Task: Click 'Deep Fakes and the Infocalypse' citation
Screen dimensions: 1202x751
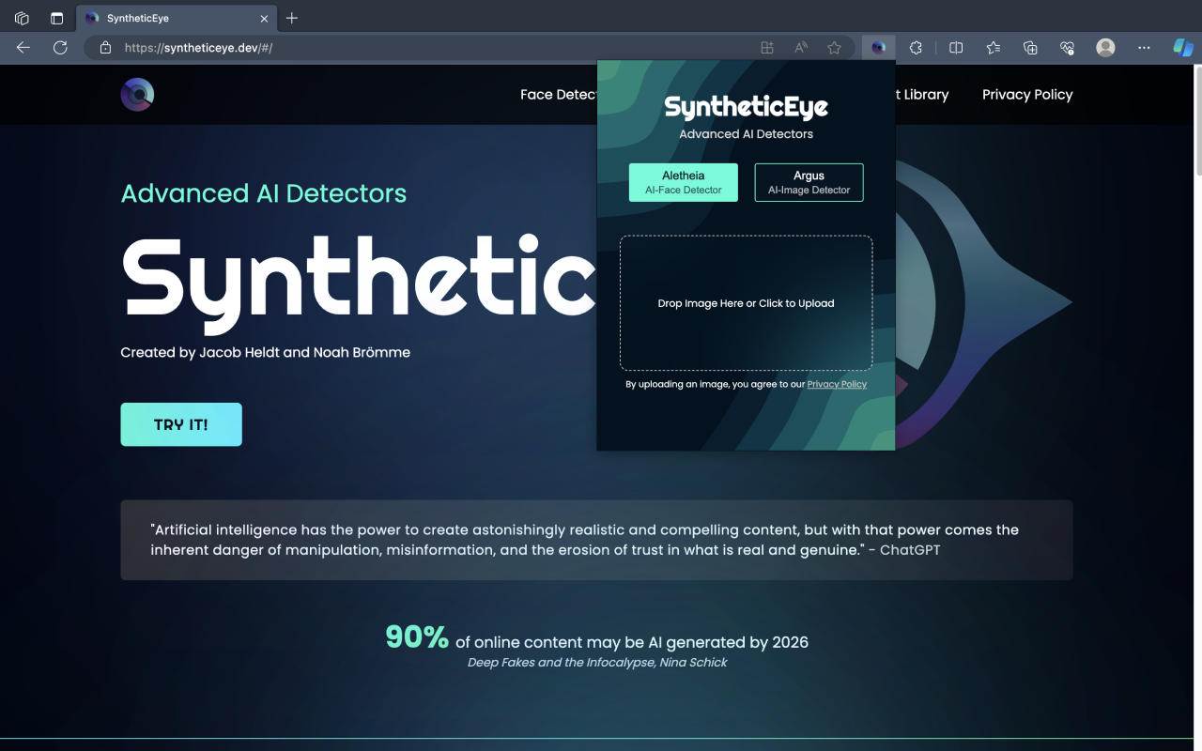Action: tap(597, 663)
